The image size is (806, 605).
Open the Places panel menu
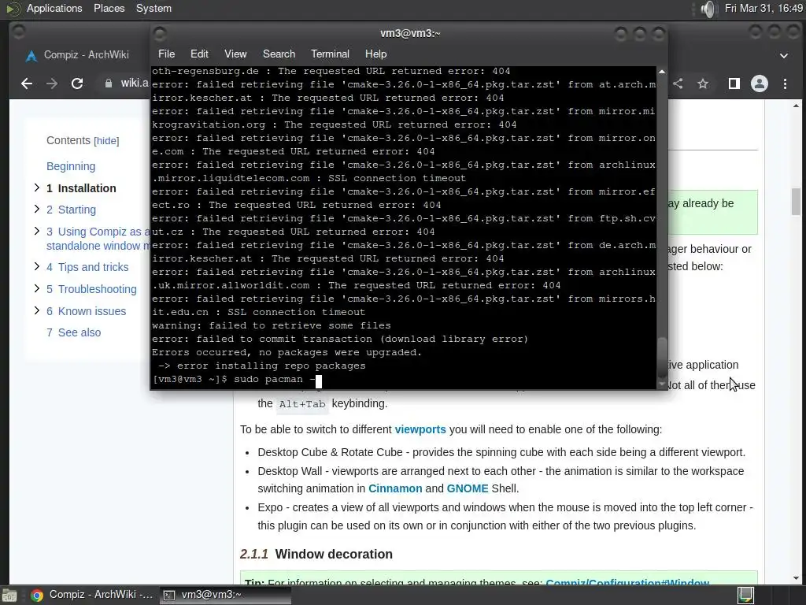[x=109, y=9]
